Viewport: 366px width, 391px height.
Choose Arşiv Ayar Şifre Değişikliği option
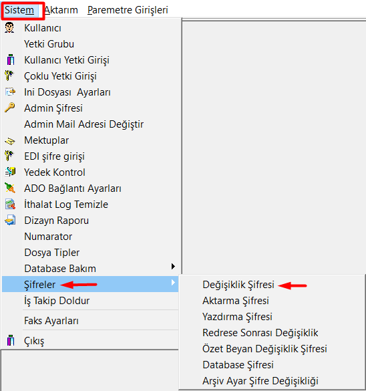point(260,381)
